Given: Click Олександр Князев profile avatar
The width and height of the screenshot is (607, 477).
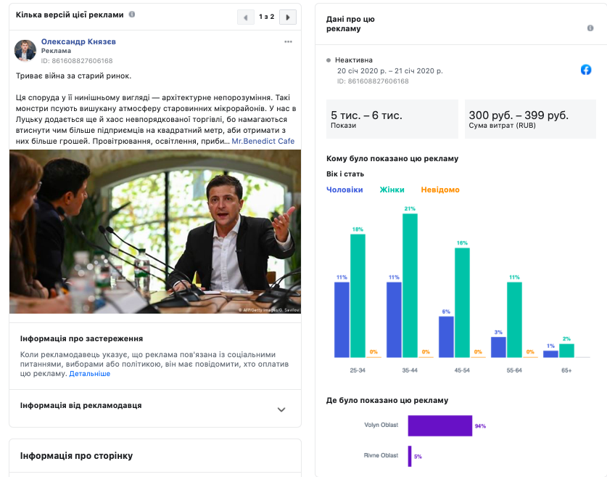Looking at the screenshot, I should [25, 51].
